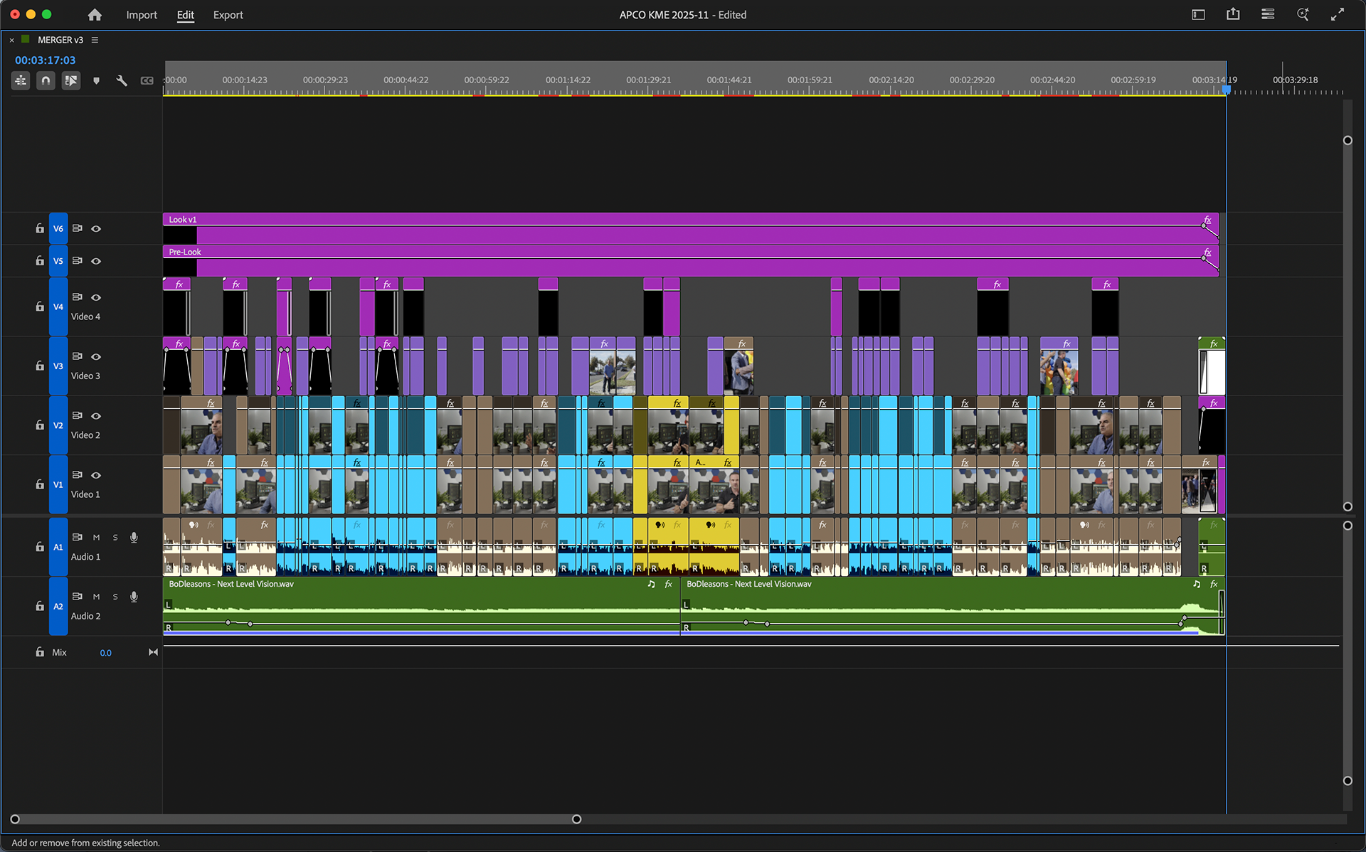Open the Workspaces panel icon
This screenshot has width=1366, height=852.
[x=1198, y=14]
